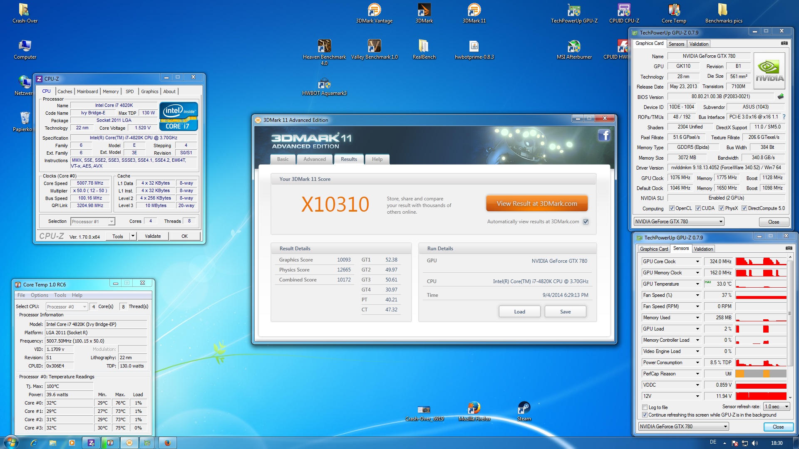Switch to the Mainboard tab in CPU-Z
799x449 pixels.
pos(87,91)
